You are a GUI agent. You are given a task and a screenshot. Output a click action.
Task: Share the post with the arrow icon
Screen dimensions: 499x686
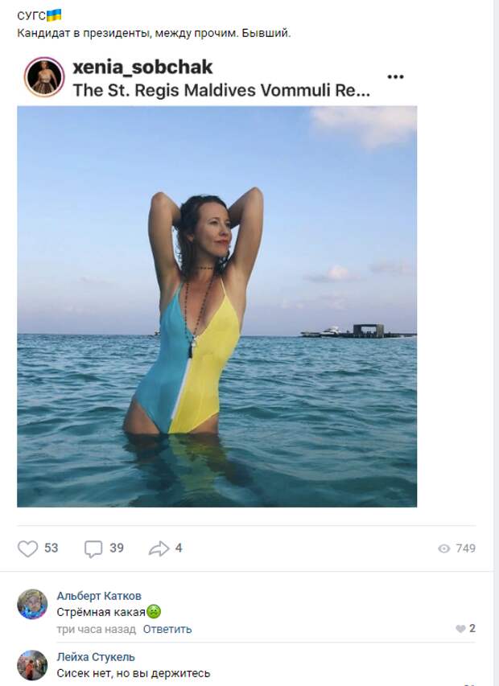tap(159, 548)
